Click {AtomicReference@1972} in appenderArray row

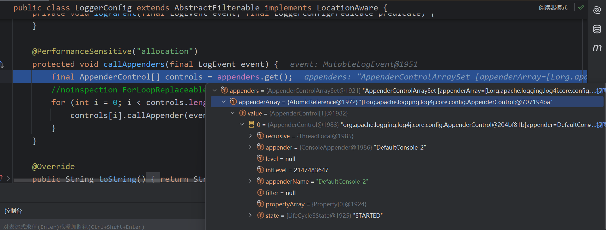point(322,102)
